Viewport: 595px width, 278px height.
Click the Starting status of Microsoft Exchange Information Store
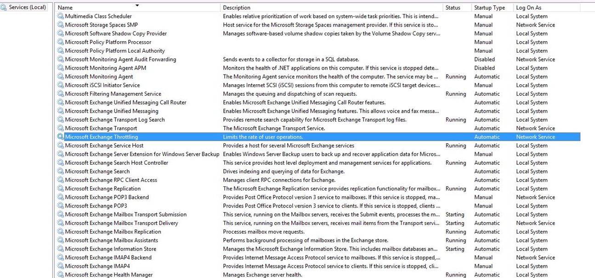click(x=455, y=249)
